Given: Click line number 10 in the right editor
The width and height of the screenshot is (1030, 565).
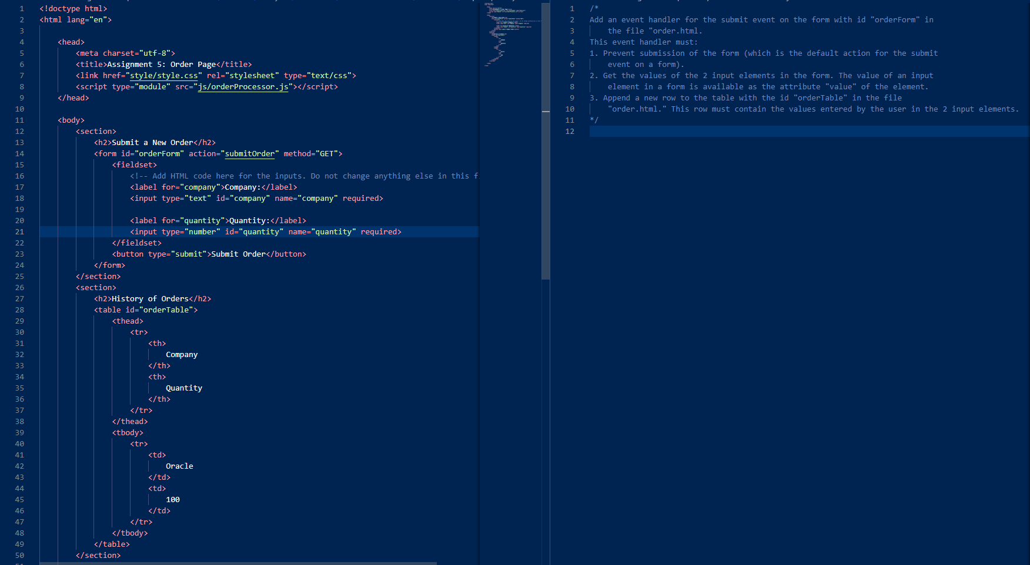Looking at the screenshot, I should (x=570, y=109).
